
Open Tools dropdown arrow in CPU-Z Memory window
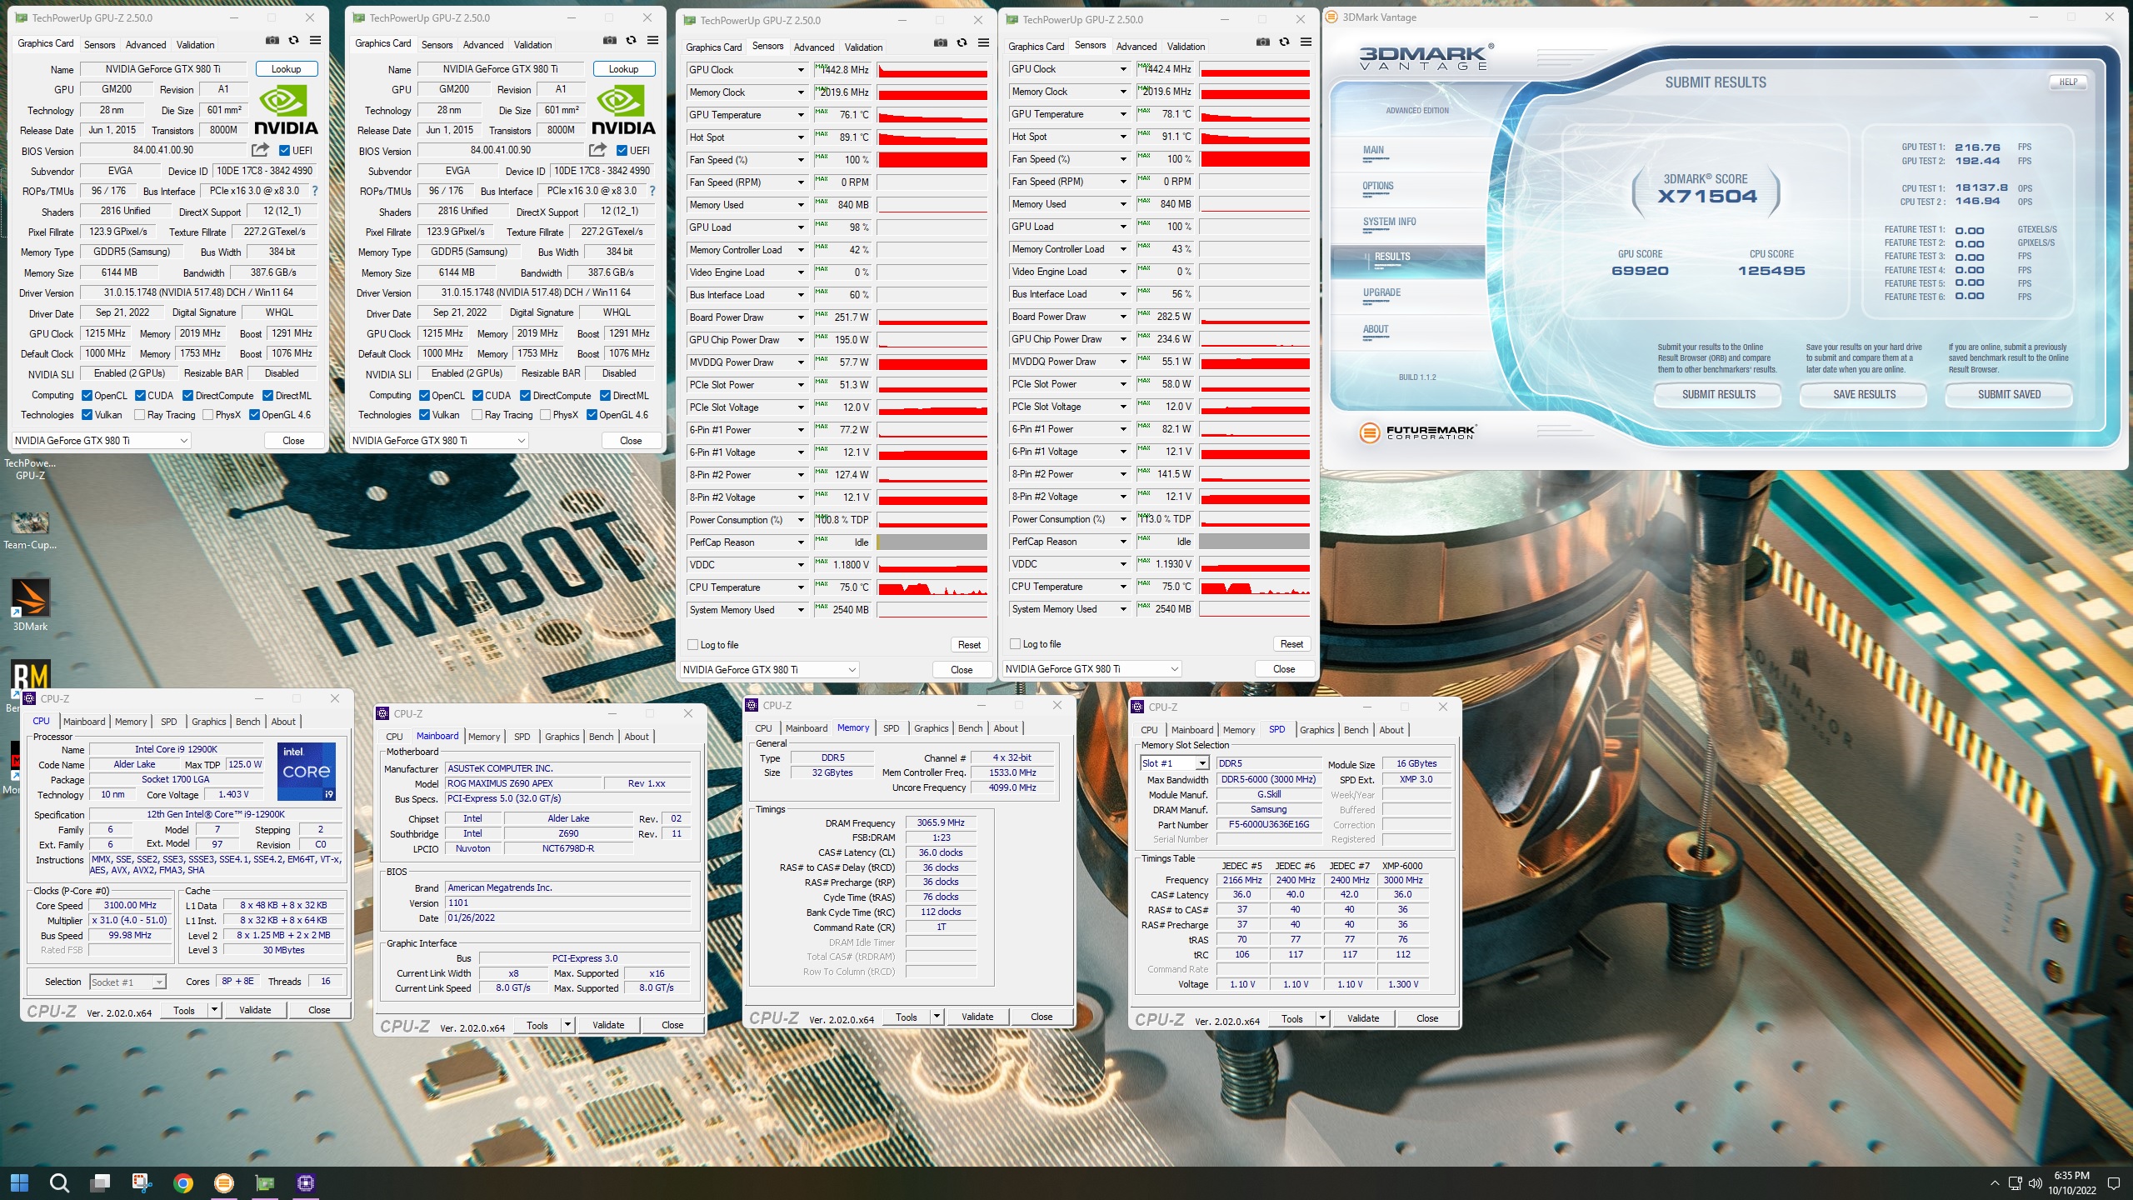coord(937,1017)
